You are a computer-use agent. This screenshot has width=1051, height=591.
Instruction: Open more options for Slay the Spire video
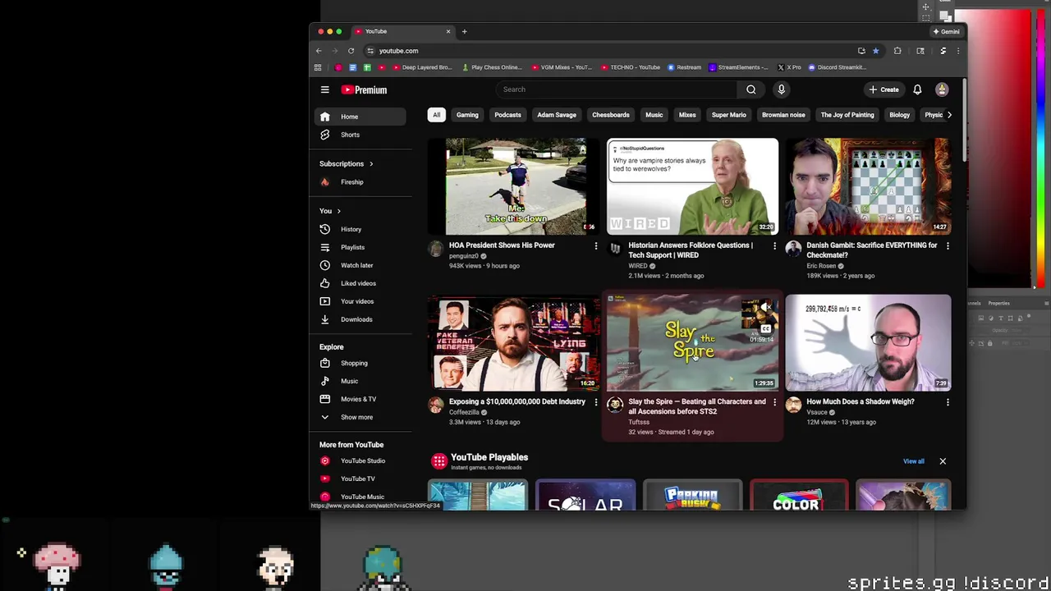(774, 402)
